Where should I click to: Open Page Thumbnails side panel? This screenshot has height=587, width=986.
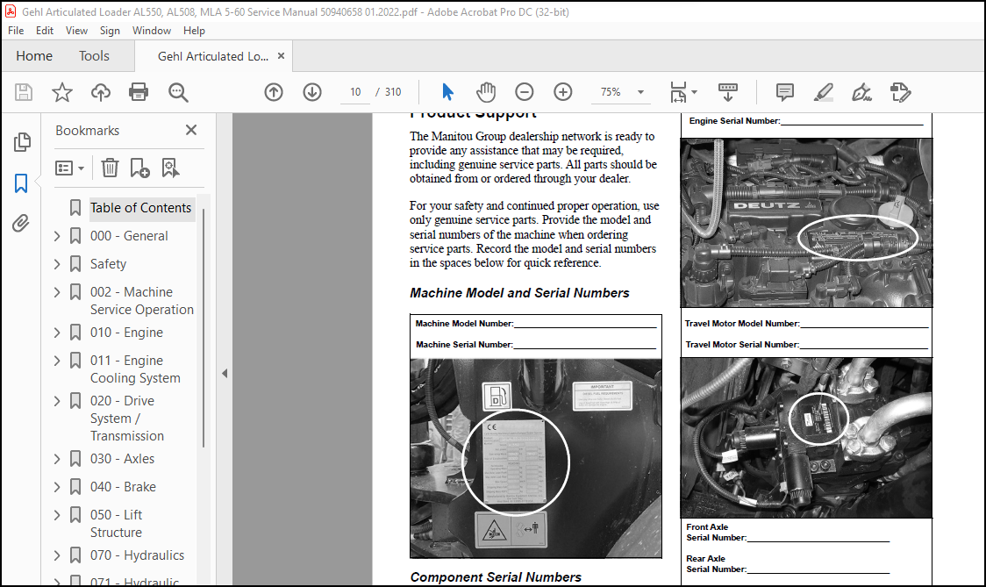22,142
